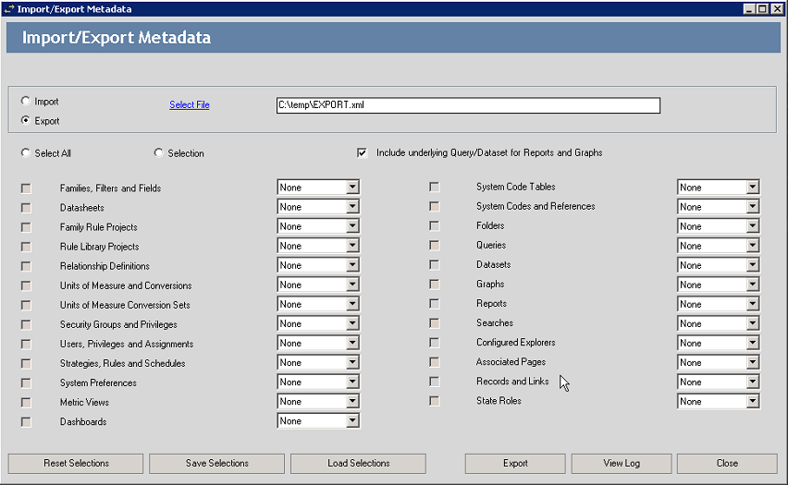Viewport: 788px width, 485px height.
Task: Enable Strategies, Rules and Schedules checkbox
Action: click(x=26, y=363)
